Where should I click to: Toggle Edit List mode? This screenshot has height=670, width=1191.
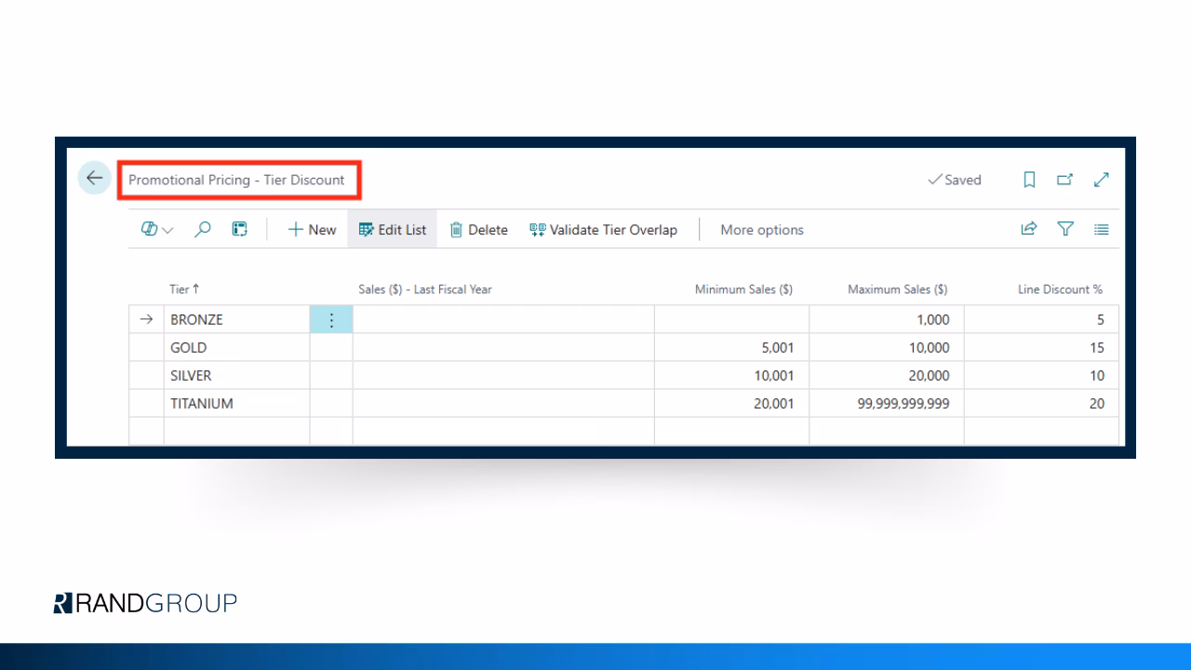point(392,230)
